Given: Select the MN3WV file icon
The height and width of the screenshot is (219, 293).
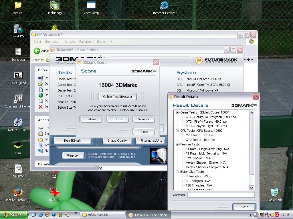Looking at the screenshot, I should tap(18, 169).
